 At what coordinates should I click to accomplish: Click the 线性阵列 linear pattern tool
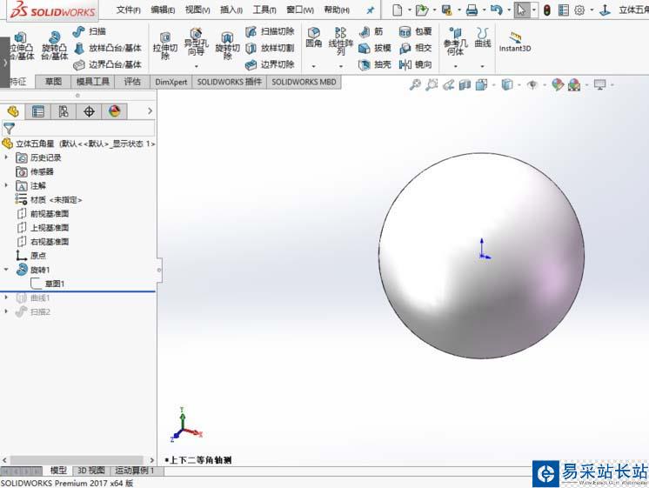coord(341,42)
